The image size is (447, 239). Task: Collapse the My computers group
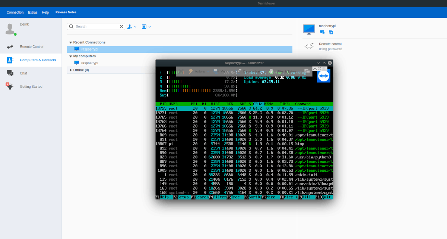point(70,56)
